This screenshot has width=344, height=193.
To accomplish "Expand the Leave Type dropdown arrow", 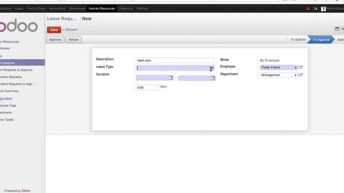I will 212,68.
